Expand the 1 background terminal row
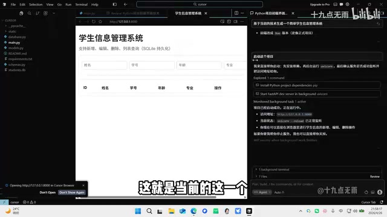The height and width of the screenshot is (217, 387). coord(317,169)
